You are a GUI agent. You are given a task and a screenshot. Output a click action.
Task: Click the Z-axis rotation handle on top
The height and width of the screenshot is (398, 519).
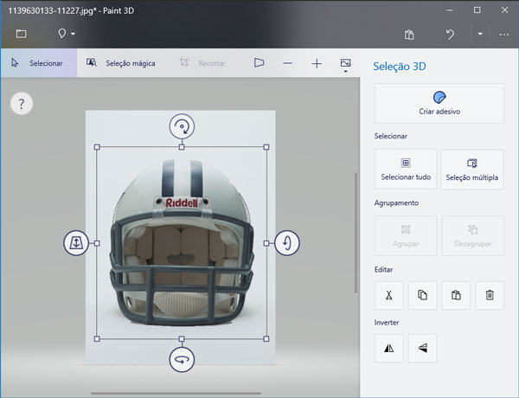click(x=182, y=126)
